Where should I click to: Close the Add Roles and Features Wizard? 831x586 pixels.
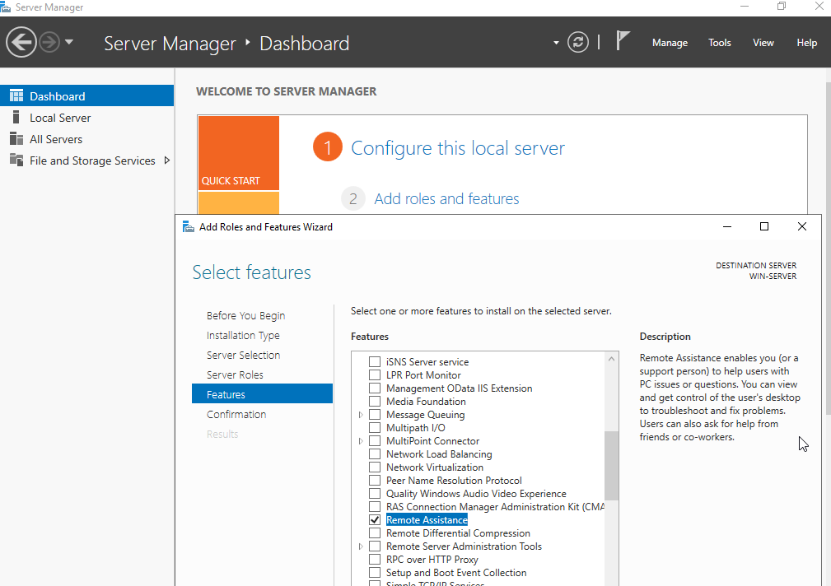point(802,227)
